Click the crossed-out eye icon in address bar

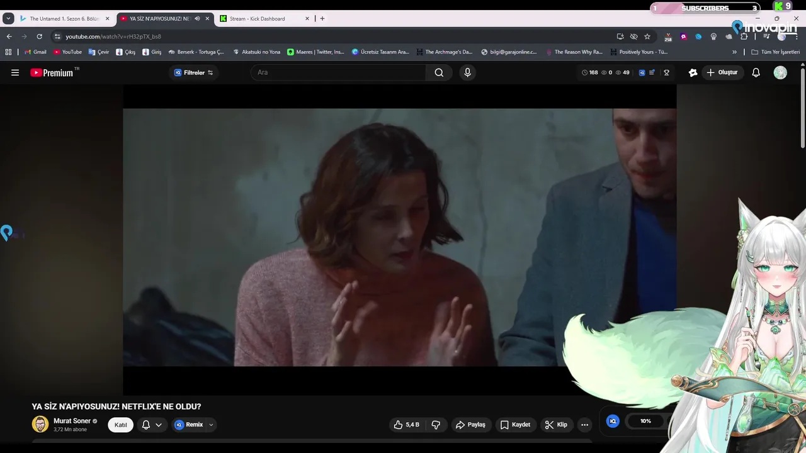pos(633,36)
